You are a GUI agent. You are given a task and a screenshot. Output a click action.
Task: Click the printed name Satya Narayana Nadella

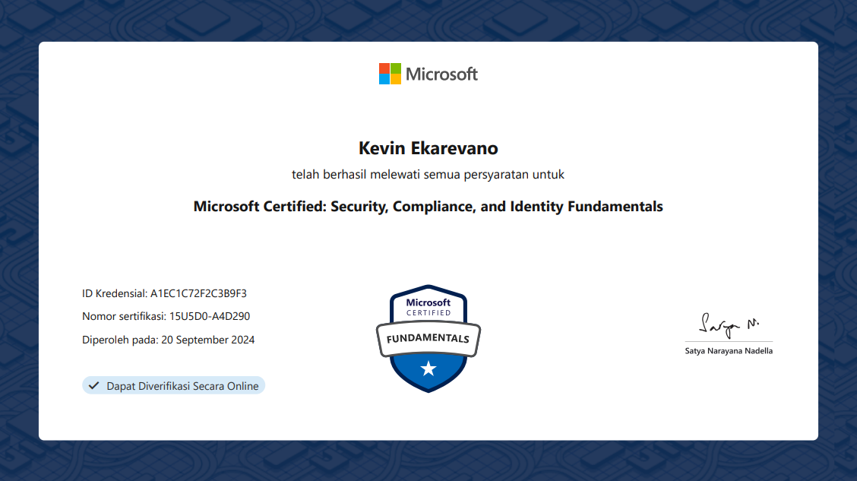(x=729, y=351)
